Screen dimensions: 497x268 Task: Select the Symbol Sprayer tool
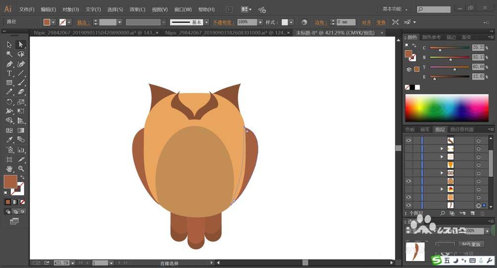pos(9,150)
